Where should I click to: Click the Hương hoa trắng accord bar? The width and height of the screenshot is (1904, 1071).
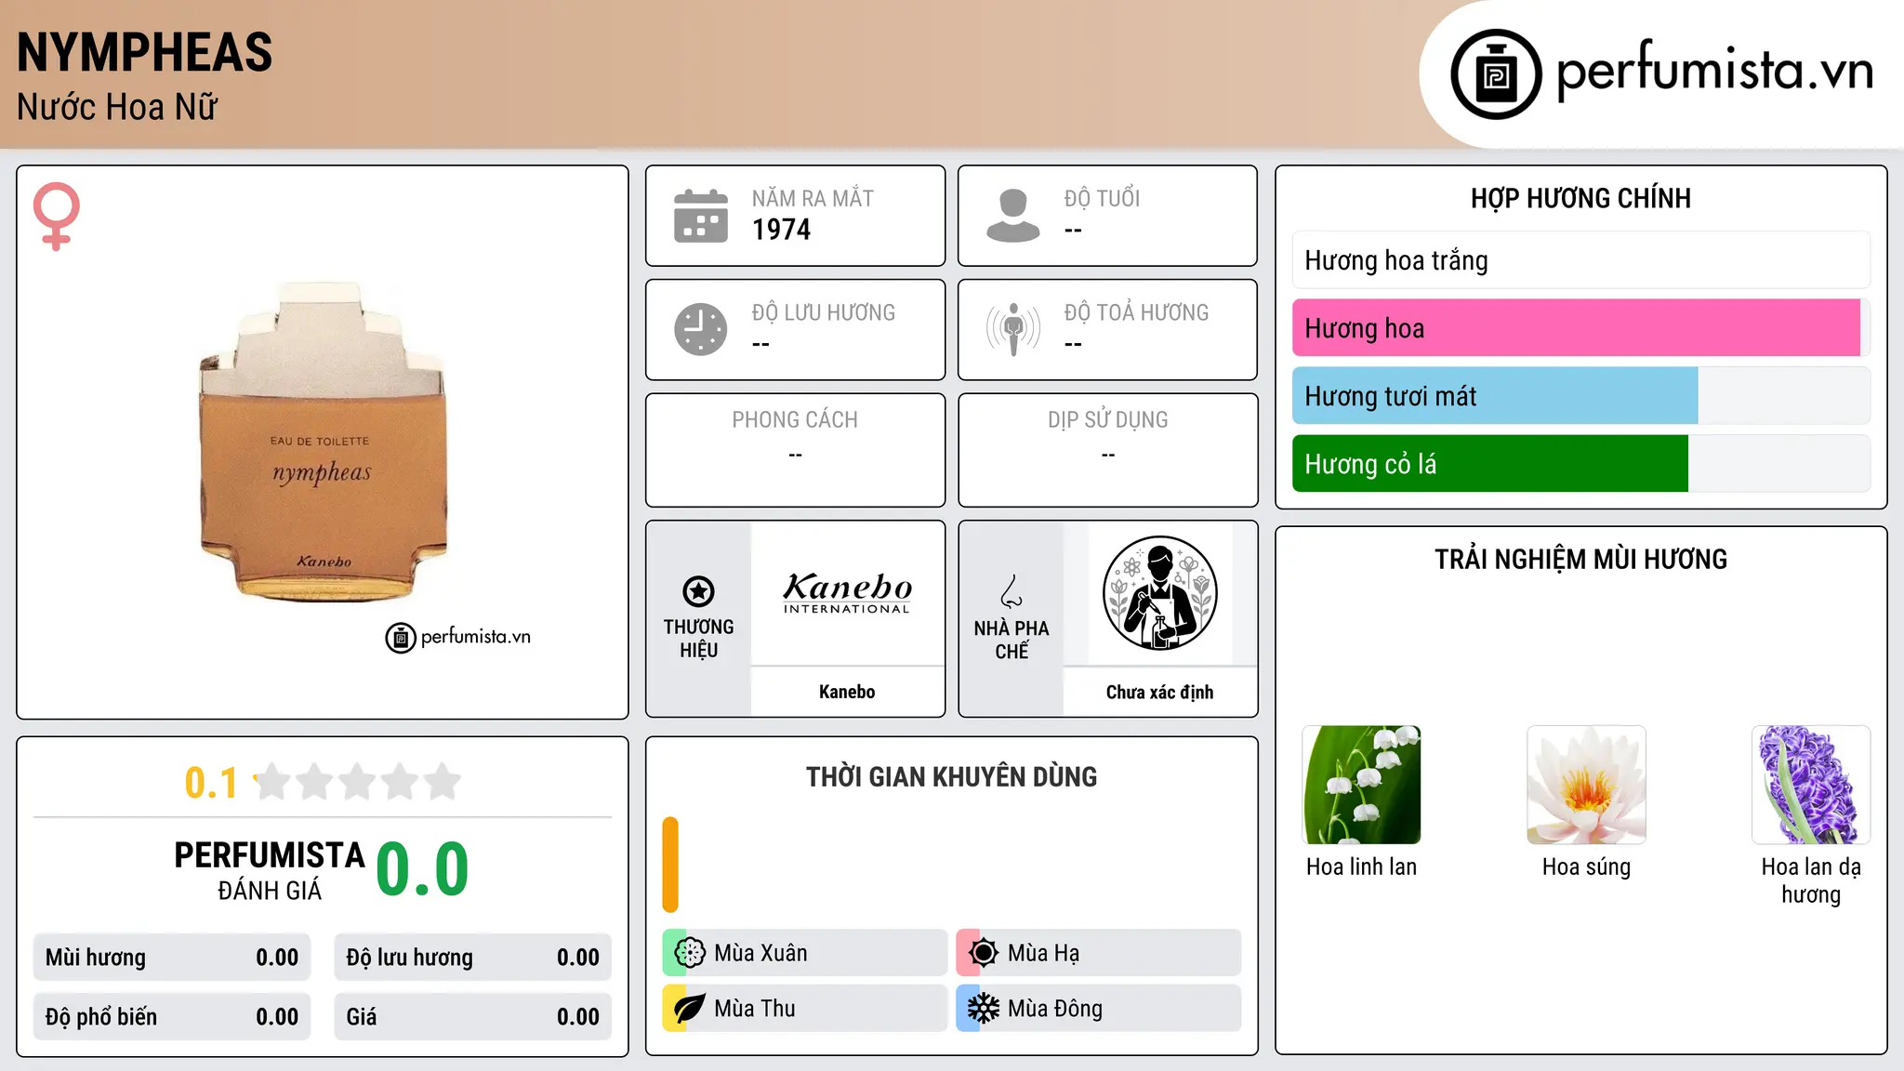coord(1580,260)
